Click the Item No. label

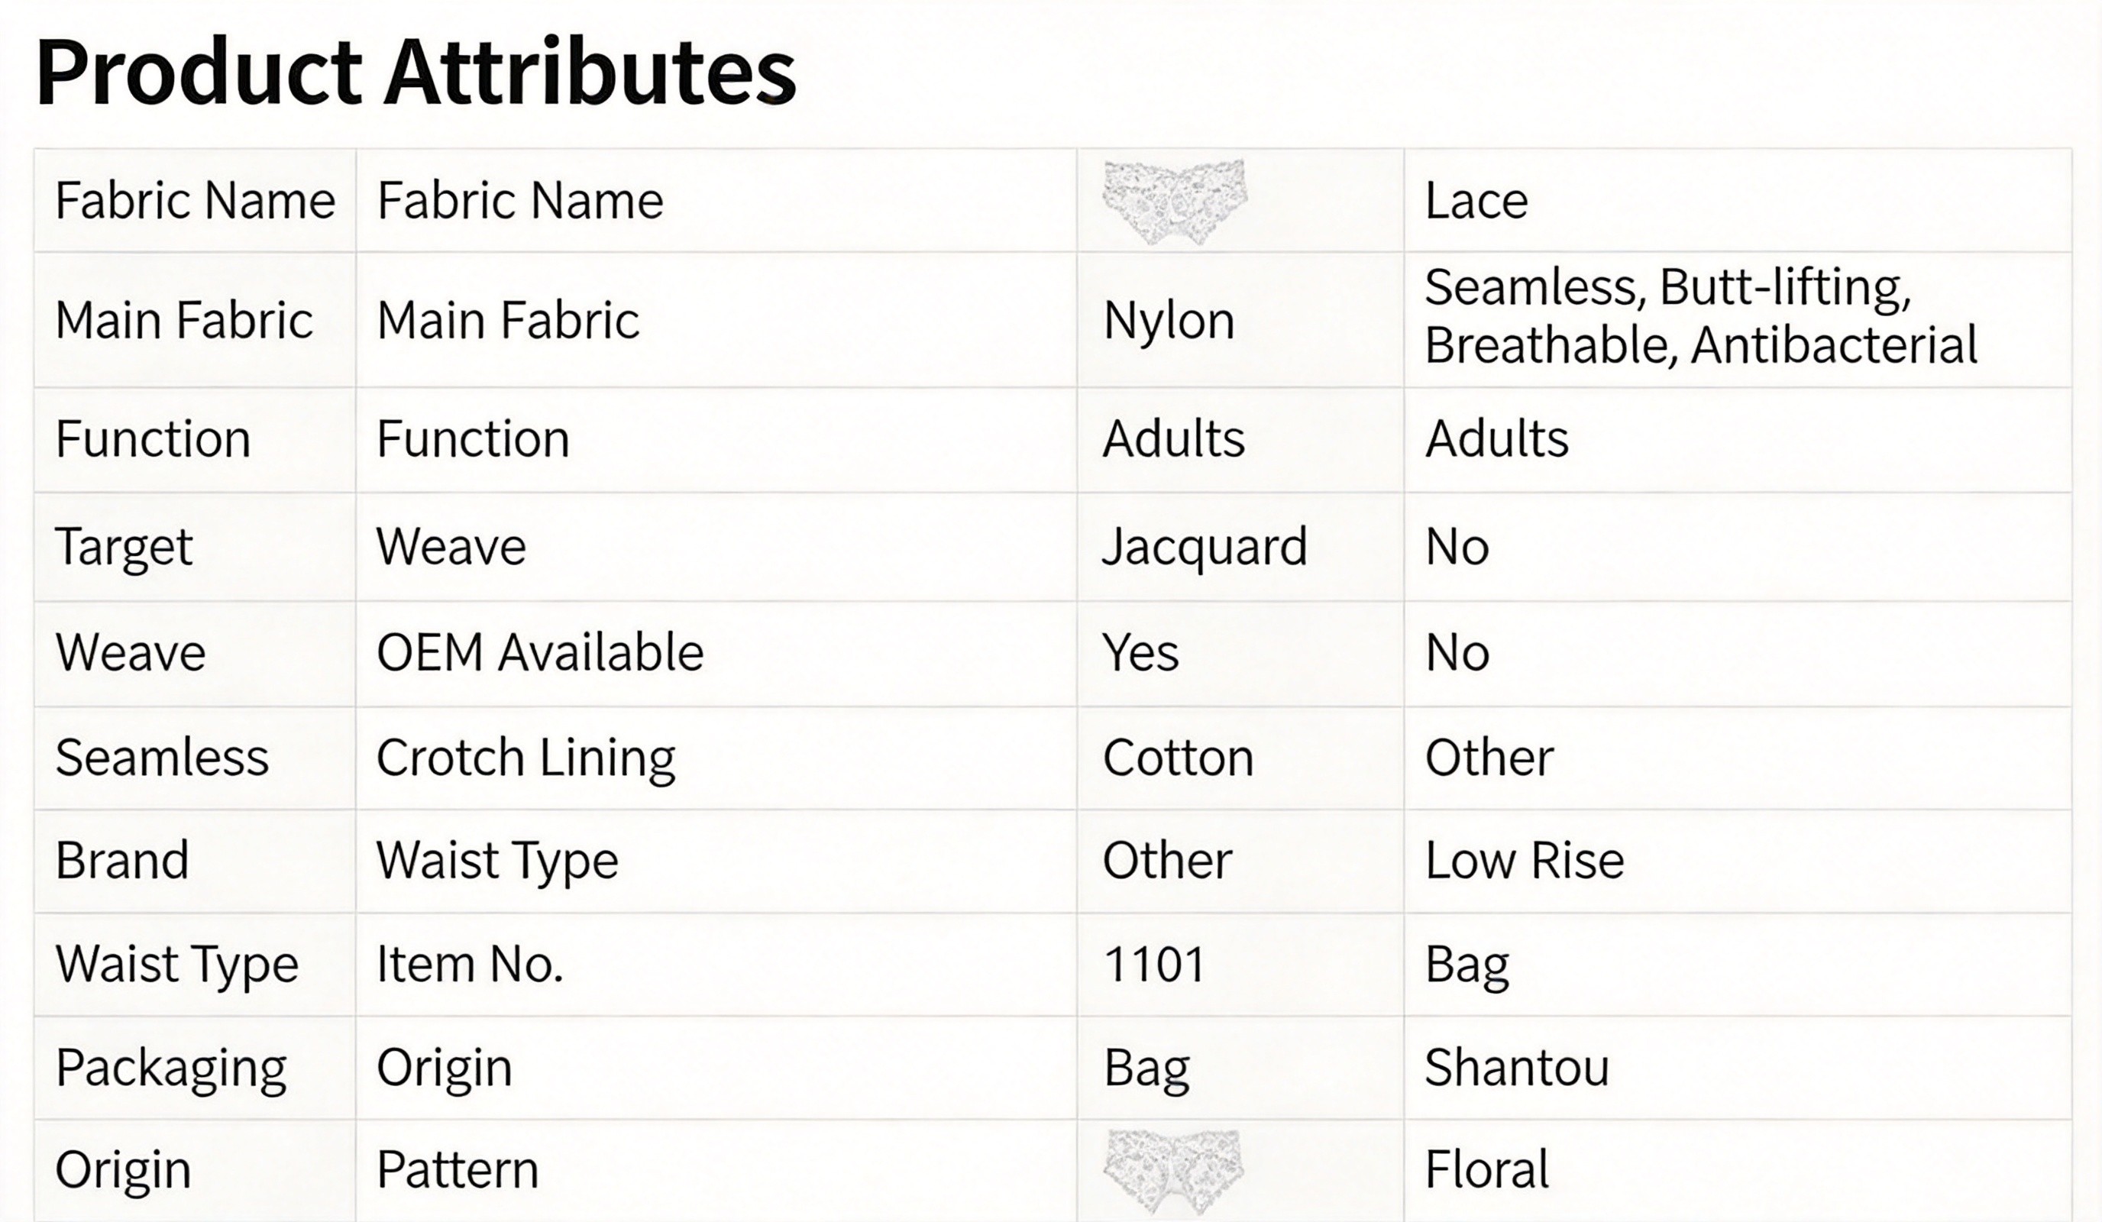pyautogui.click(x=470, y=965)
